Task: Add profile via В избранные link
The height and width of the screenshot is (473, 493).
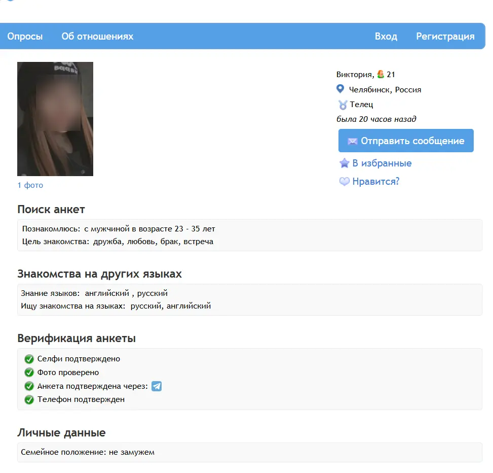Action: [382, 163]
